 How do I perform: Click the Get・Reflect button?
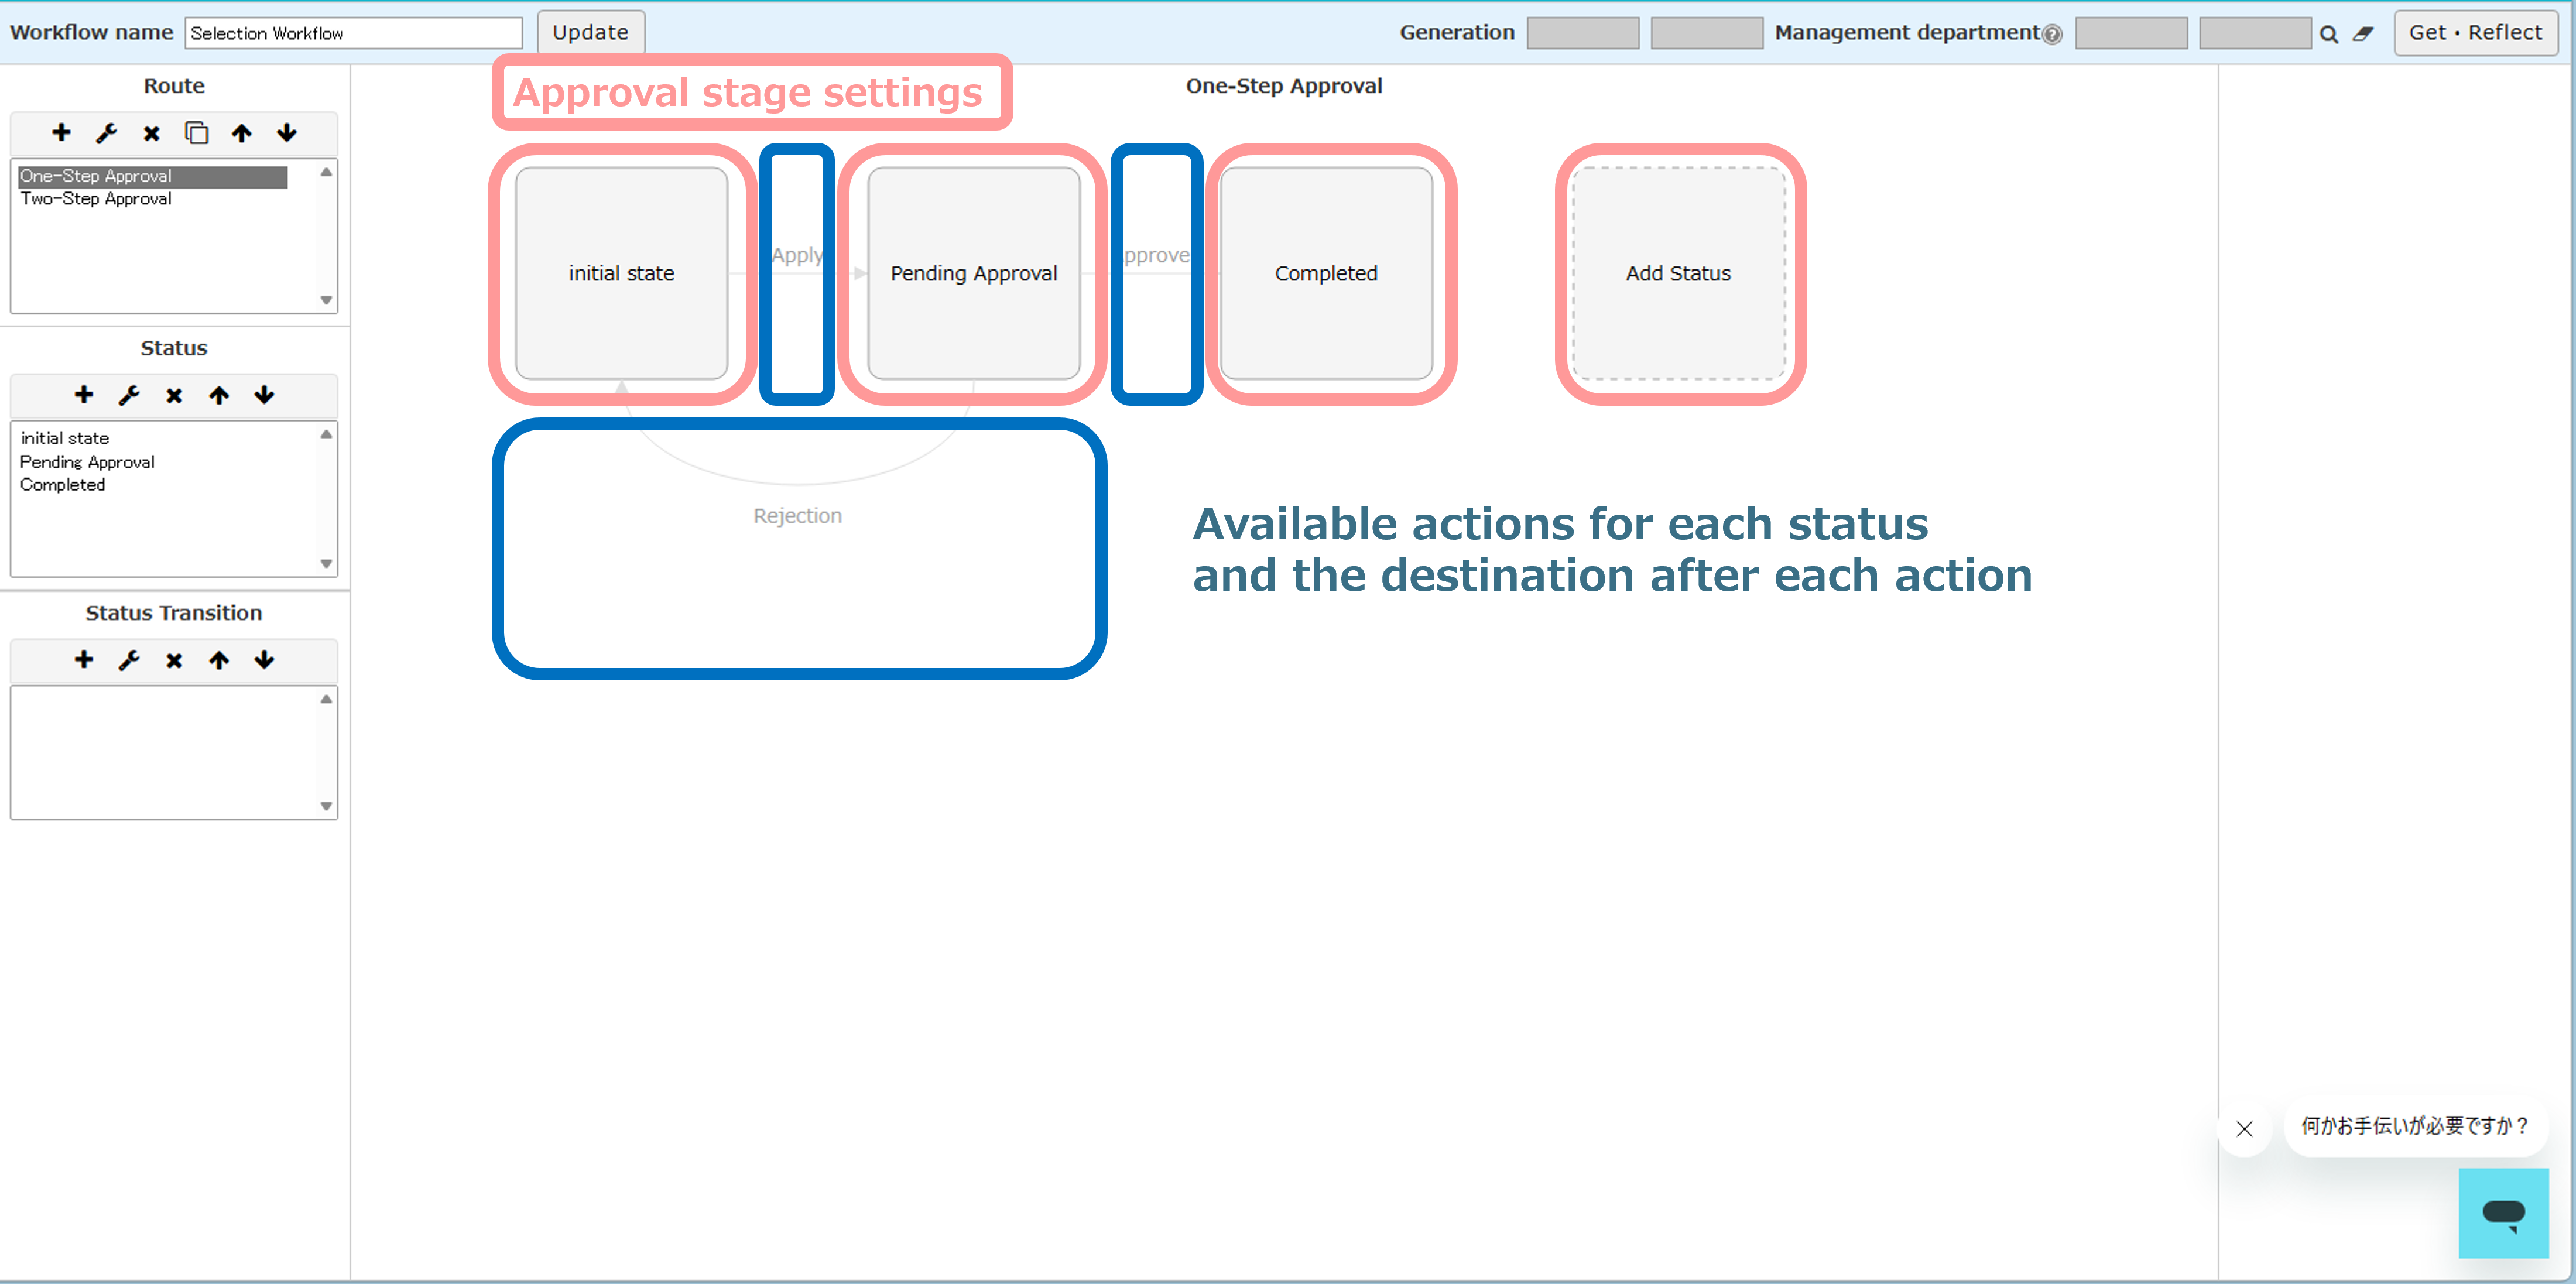[x=2475, y=33]
